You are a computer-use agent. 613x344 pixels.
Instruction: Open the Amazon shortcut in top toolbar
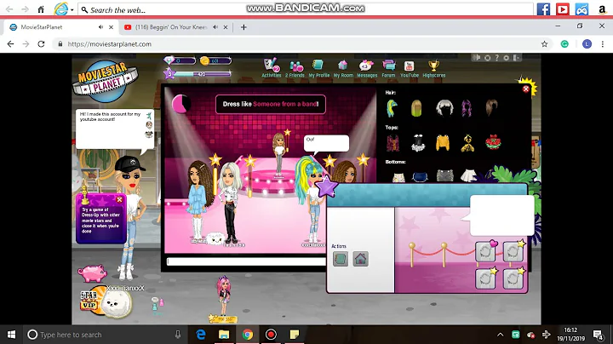602,9
